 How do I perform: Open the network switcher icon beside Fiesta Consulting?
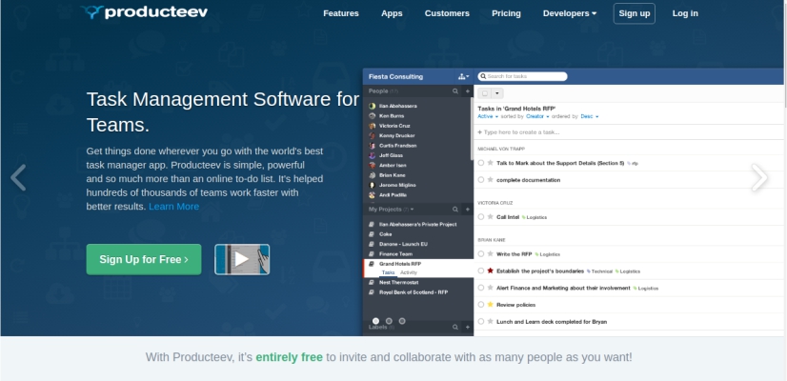[x=463, y=77]
